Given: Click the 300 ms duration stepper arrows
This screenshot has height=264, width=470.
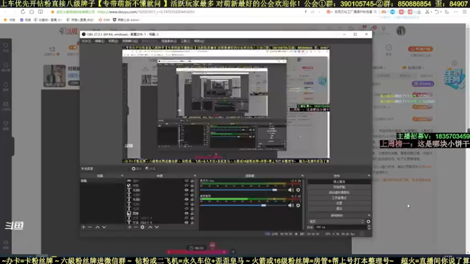Looking at the screenshot, I should pyautogui.click(x=369, y=227).
